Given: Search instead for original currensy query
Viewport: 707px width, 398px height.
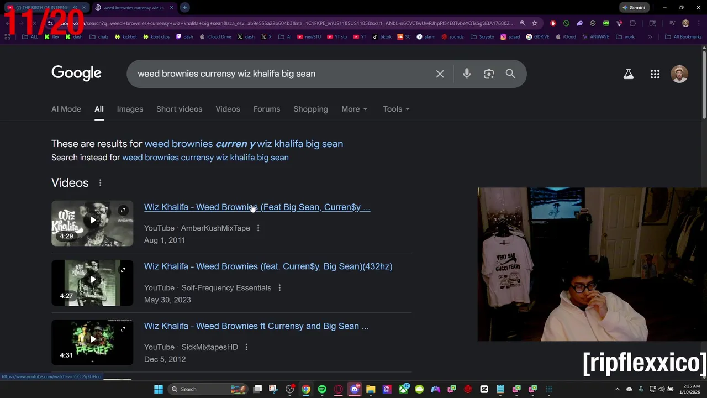Looking at the screenshot, I should 205,158.
